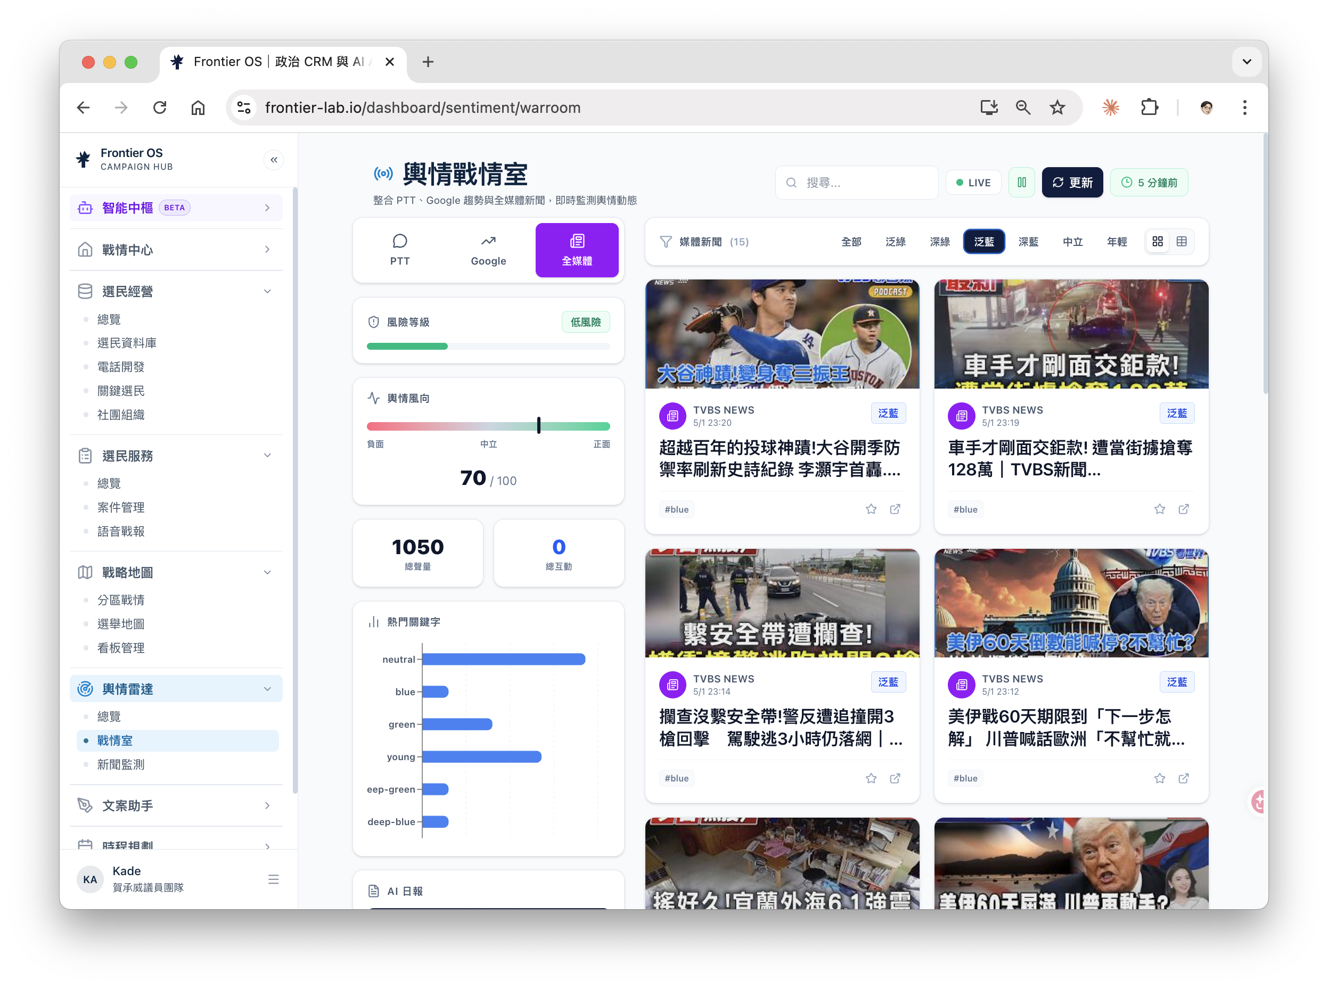Filter news by 深藍

(1028, 242)
